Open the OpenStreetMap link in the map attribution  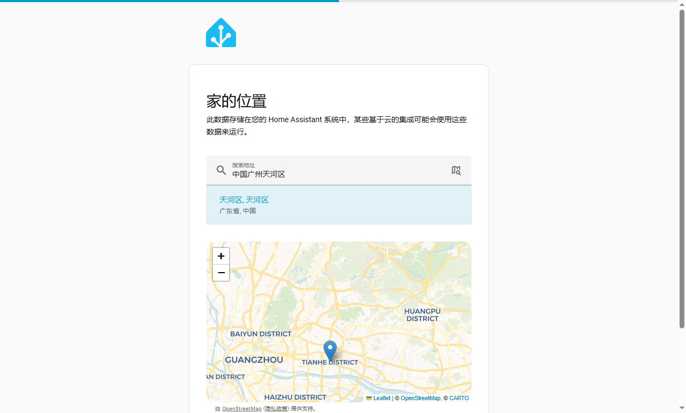click(420, 398)
